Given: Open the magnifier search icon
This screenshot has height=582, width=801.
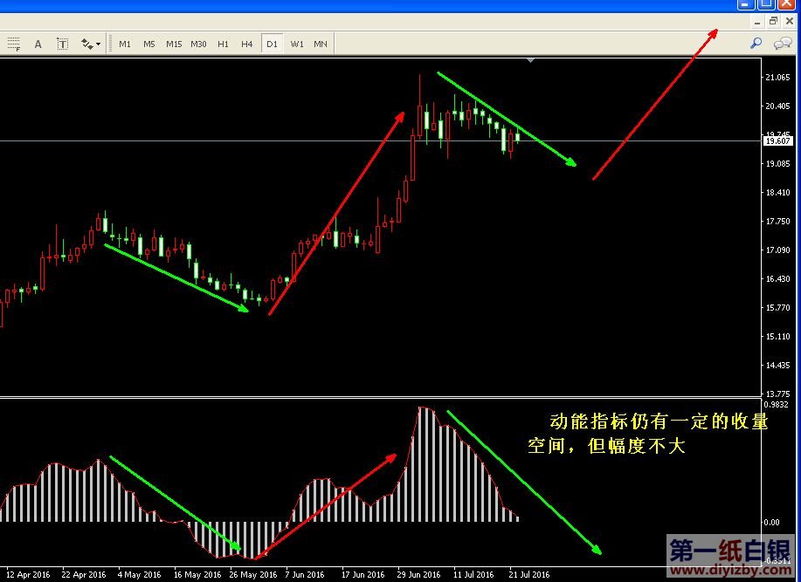Looking at the screenshot, I should pyautogui.click(x=756, y=43).
